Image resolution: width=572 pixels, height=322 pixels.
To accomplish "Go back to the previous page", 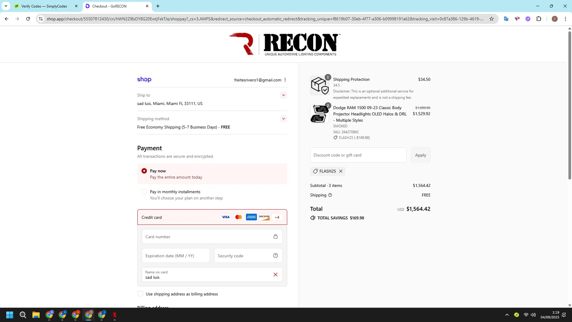I will point(6,19).
